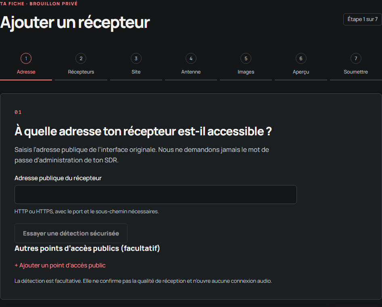The image size is (382, 307).
Task: Click '+ Ajouter un point d'accès public' link
Action: tap(60, 265)
